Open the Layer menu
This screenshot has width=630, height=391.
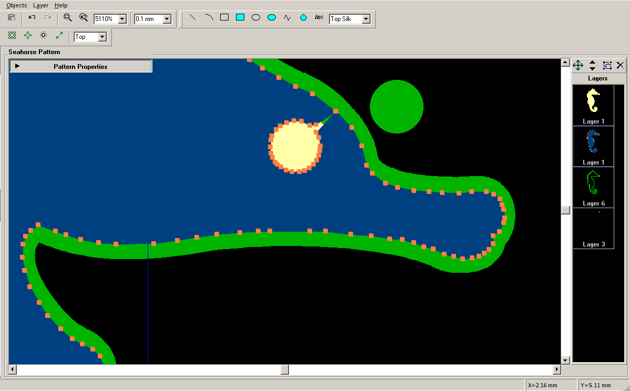tap(40, 5)
